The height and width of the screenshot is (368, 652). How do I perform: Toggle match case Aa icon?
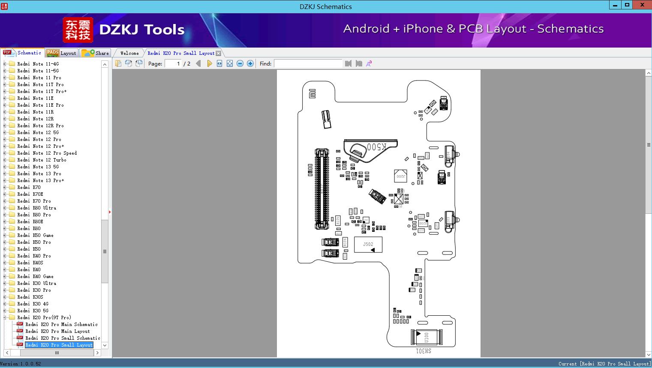tap(369, 63)
